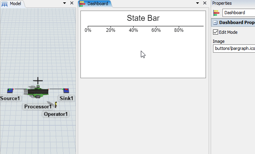Select the Source1 object in the model
Viewport: 255px width, 154px height.
10,90
